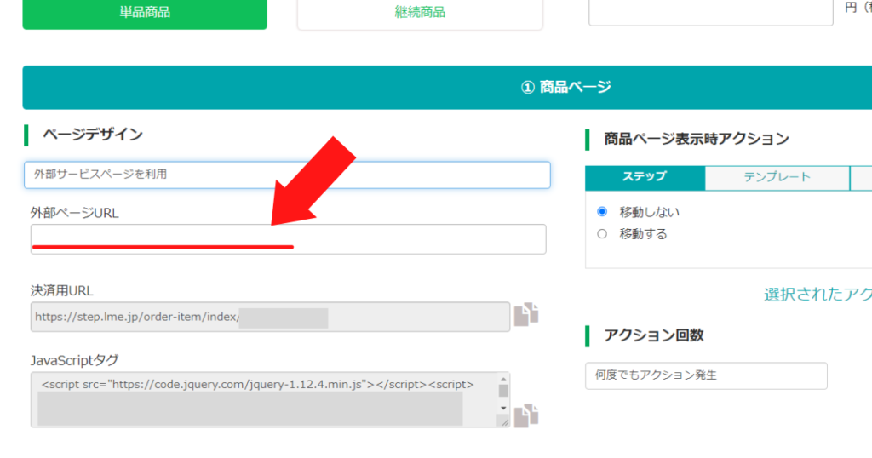The width and height of the screenshot is (872, 458).
Task: Click the 外部ページURL input field
Action: click(x=288, y=239)
